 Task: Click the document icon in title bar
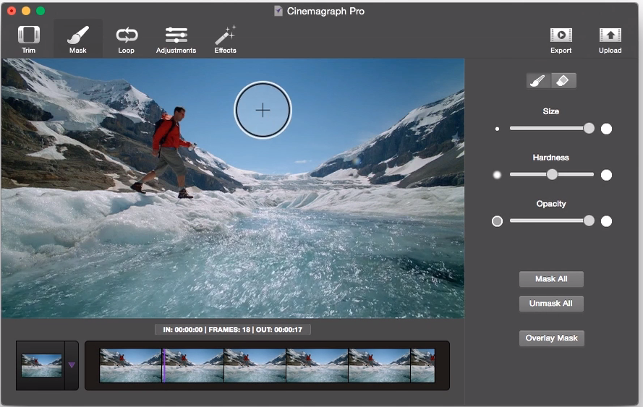(x=278, y=12)
